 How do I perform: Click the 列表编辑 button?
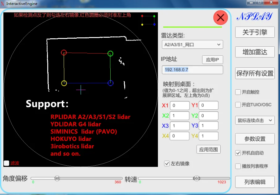255,182
